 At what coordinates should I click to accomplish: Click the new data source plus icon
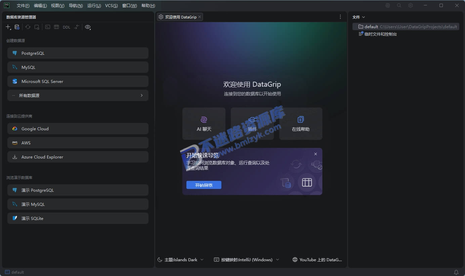coord(8,27)
